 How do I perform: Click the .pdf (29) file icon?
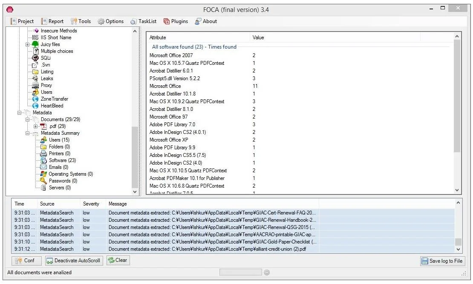(43, 126)
